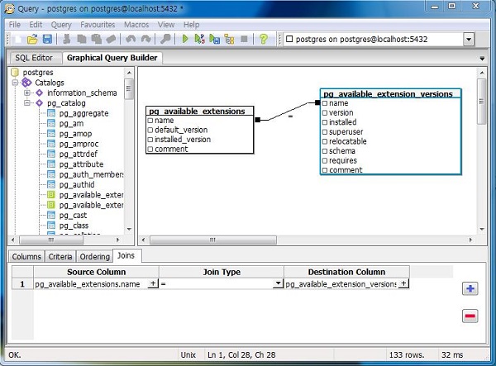The image size is (496, 366).
Task: Open the View menu
Action: click(166, 25)
